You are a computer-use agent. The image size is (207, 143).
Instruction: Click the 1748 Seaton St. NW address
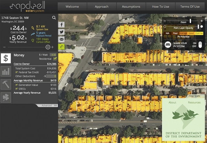[15, 18]
